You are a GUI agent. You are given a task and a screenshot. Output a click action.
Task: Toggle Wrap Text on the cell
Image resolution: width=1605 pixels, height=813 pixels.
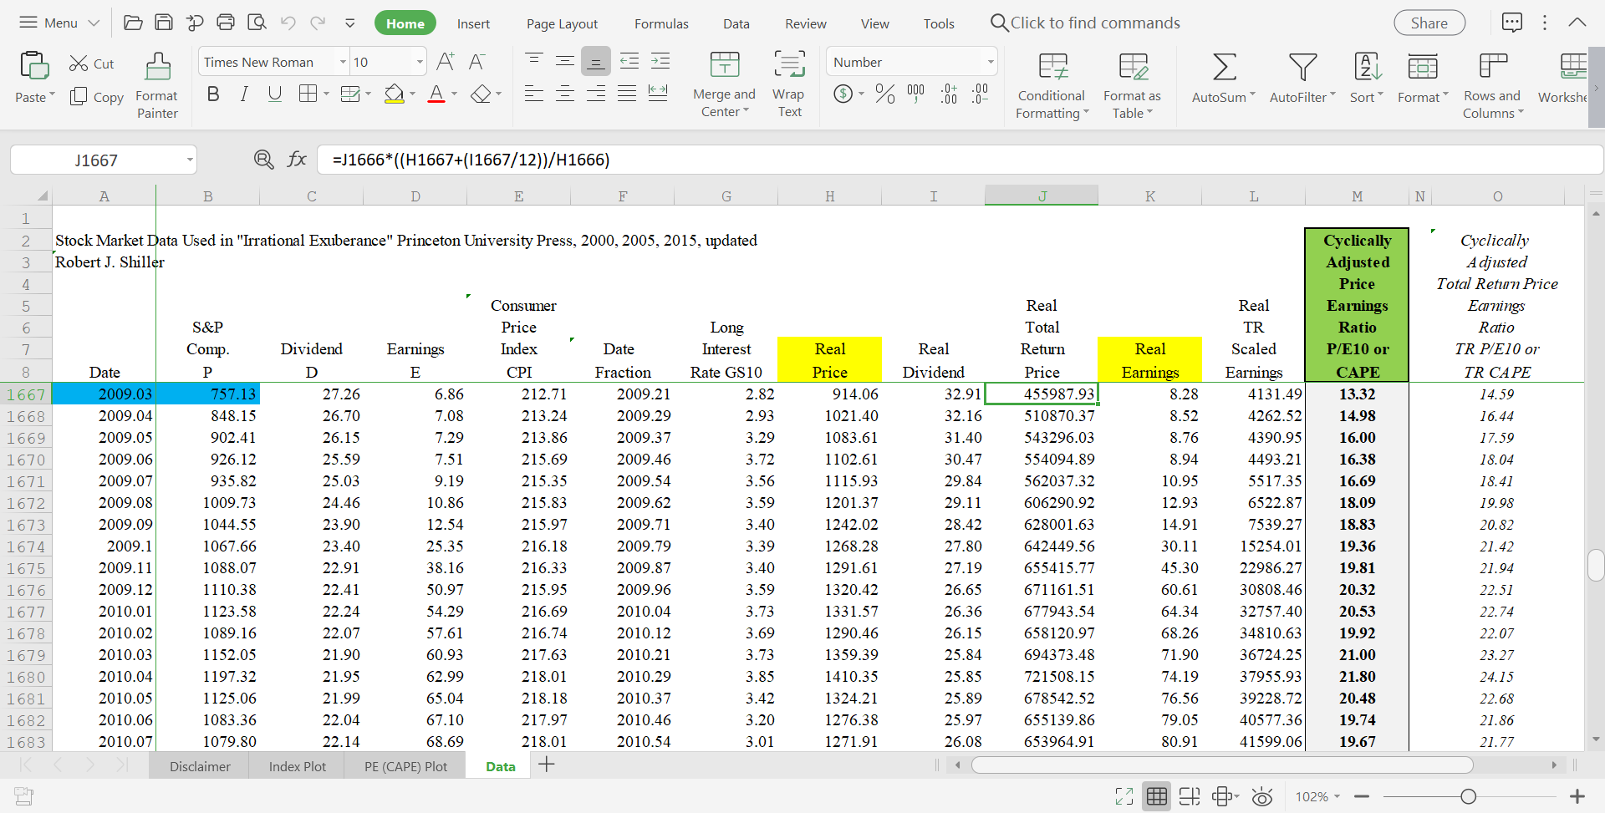tap(788, 65)
